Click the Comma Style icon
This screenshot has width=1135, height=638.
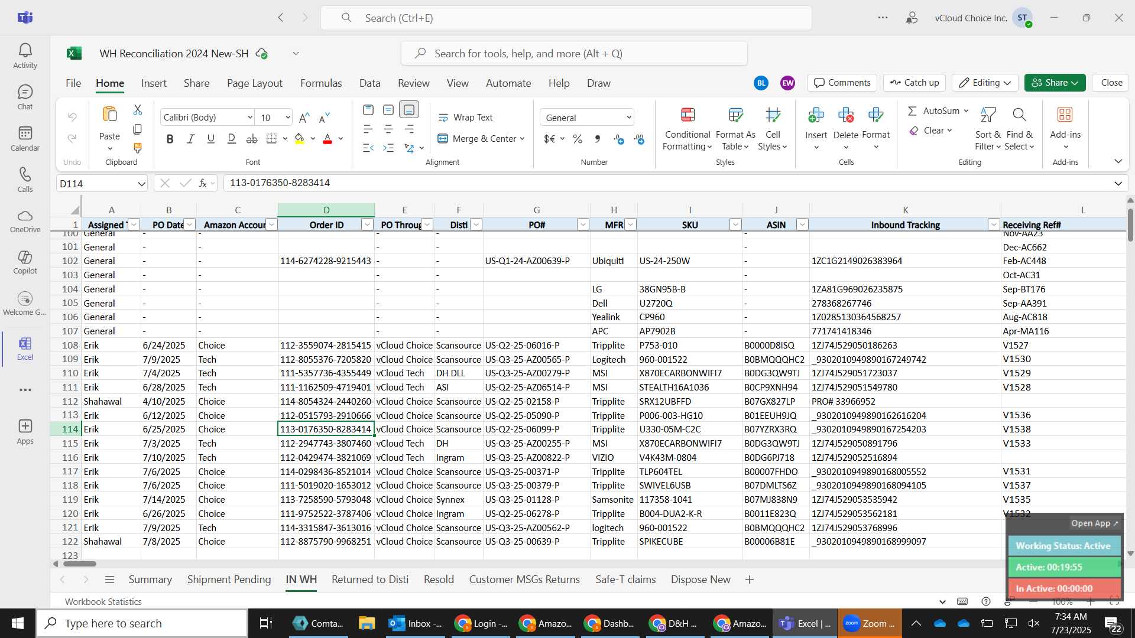coord(598,139)
